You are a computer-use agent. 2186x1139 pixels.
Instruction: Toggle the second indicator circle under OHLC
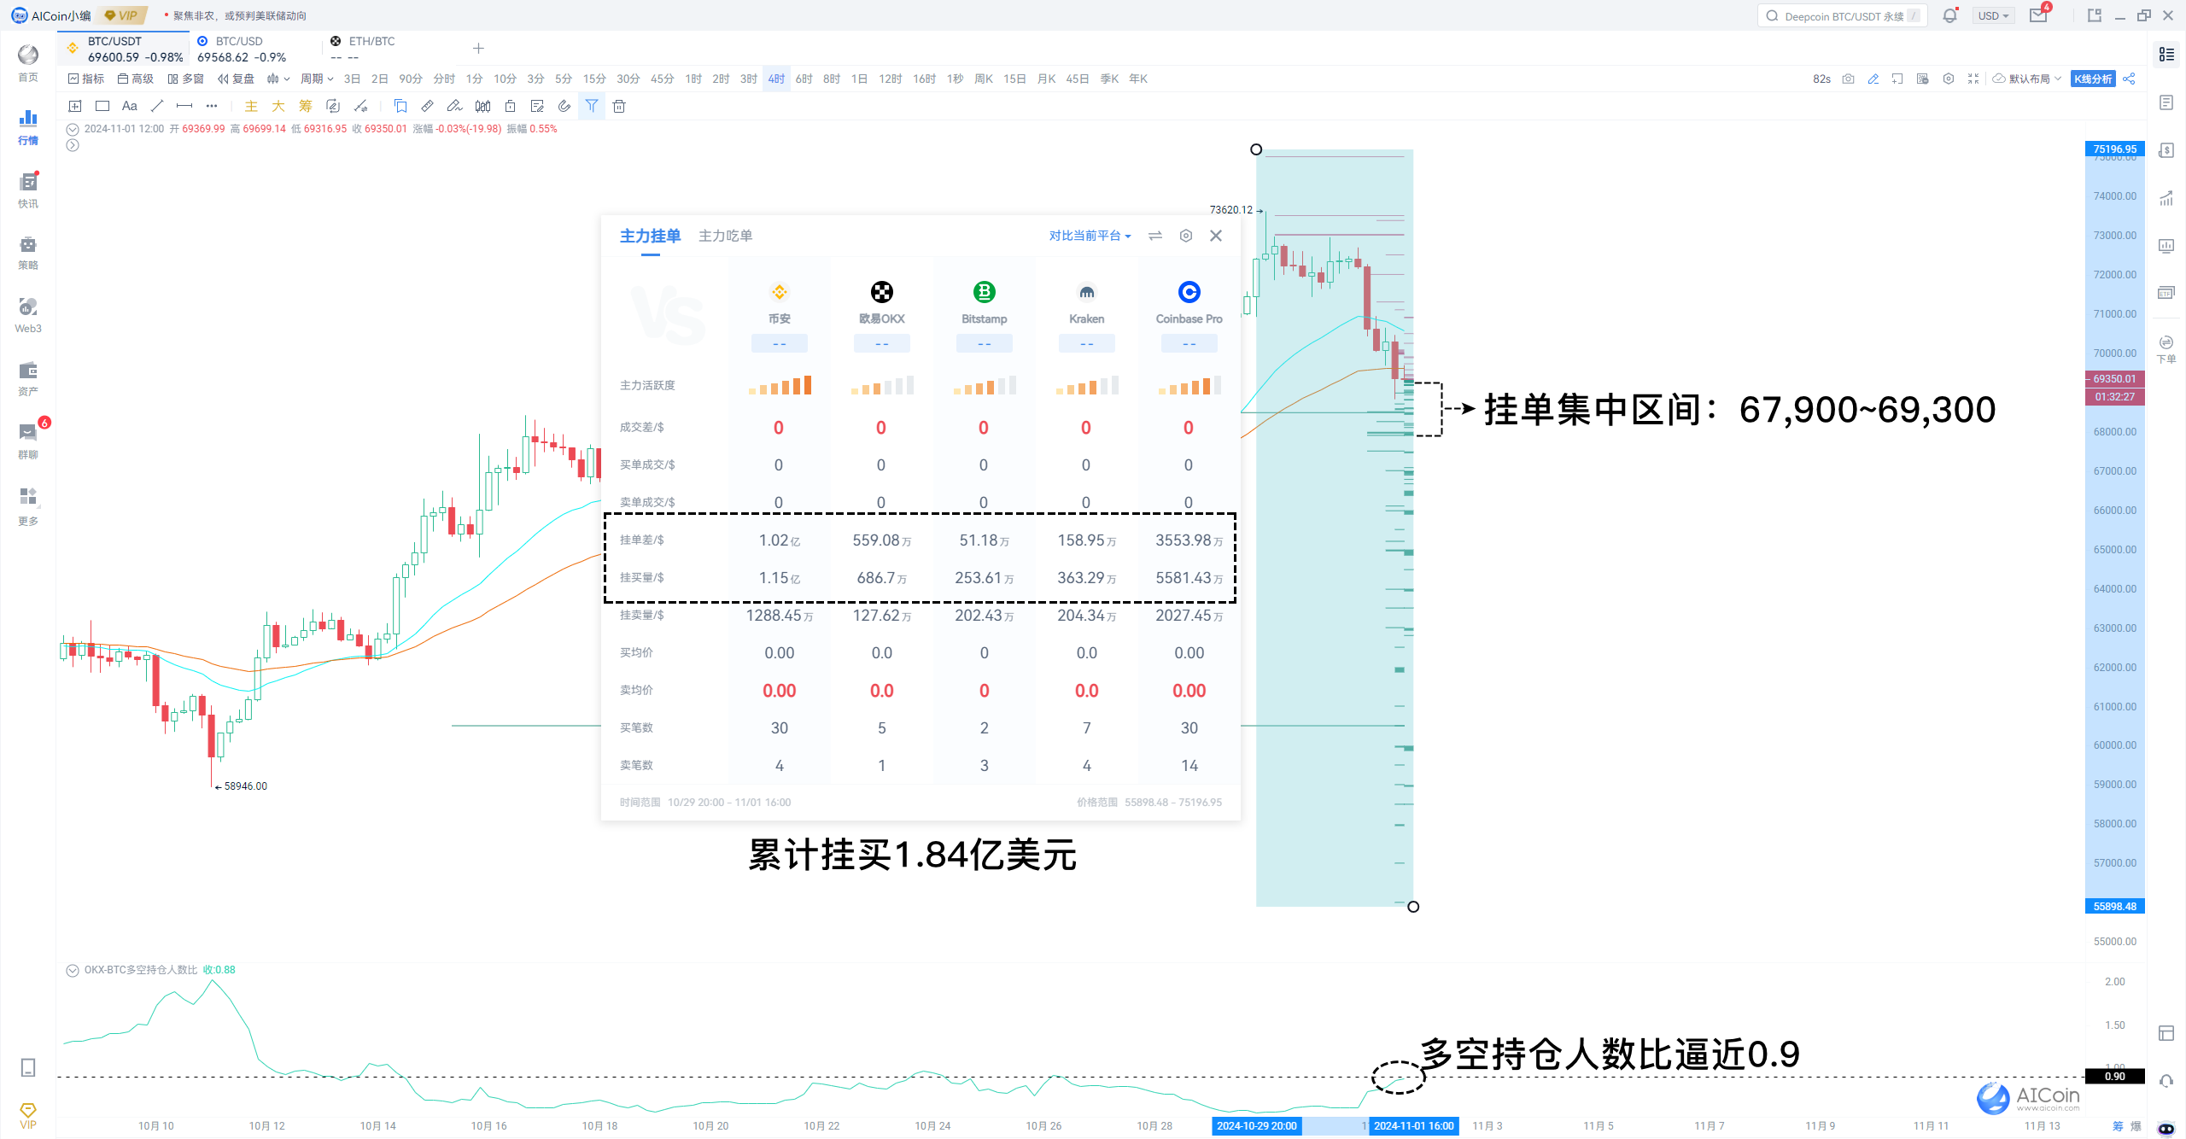73,145
